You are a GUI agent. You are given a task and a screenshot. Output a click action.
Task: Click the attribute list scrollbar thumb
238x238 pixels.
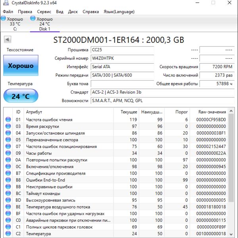point(231,158)
